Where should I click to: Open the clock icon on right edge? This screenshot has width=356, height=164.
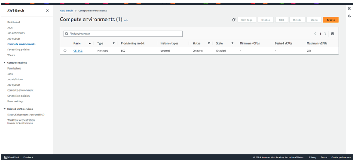point(350,16)
